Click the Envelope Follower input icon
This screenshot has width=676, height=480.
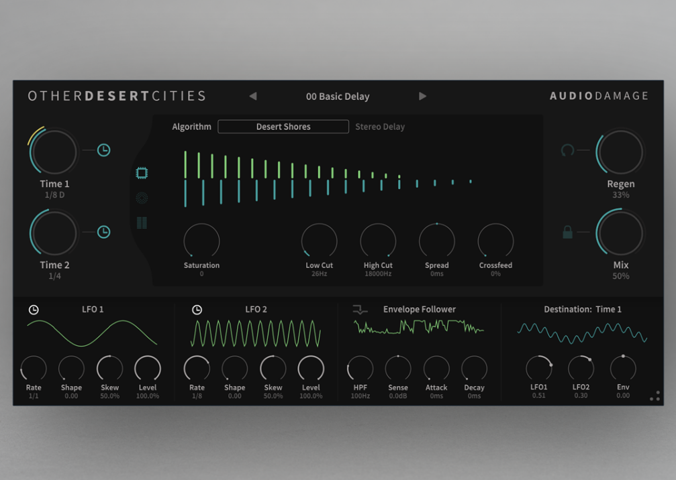tap(360, 310)
